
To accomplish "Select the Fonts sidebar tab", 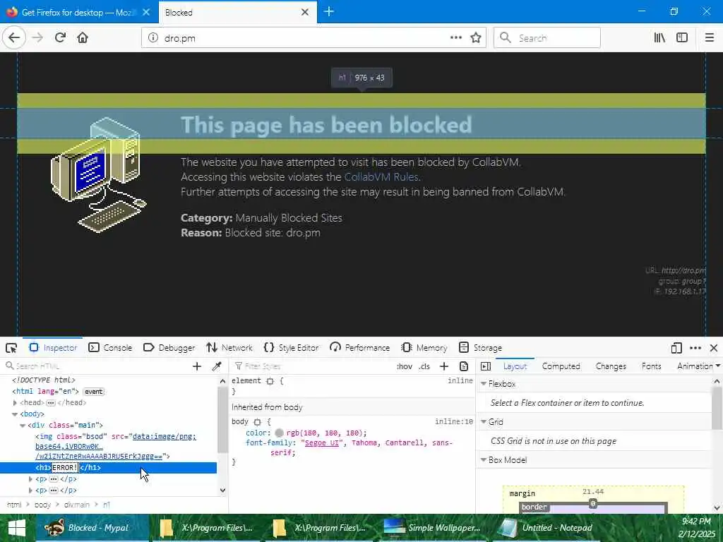I will click(651, 366).
